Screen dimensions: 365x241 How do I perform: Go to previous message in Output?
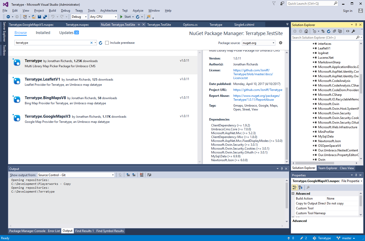pos(128,175)
